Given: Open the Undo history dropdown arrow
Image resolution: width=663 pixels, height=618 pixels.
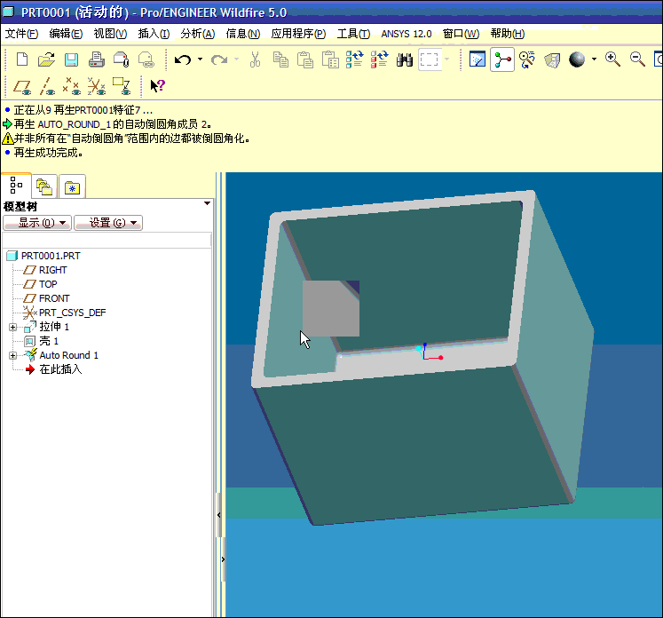Looking at the screenshot, I should coord(200,59).
